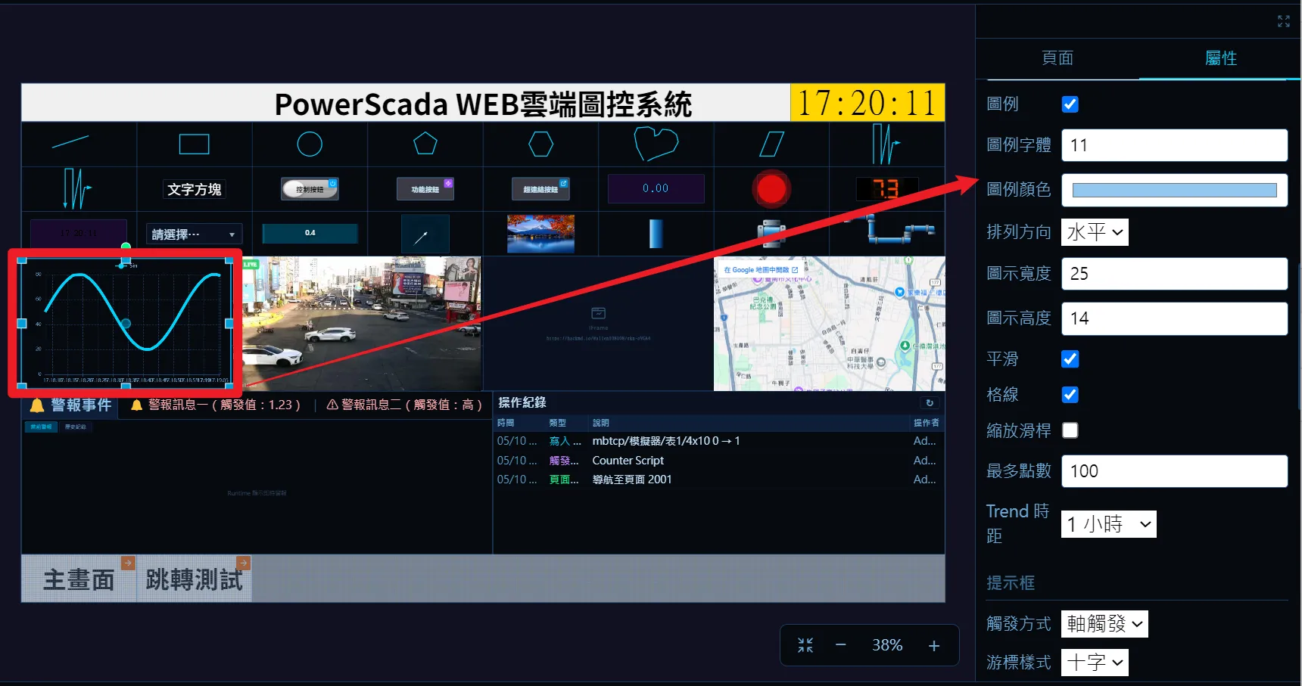
Task: Open the 請選擇 dropdown component on canvas
Action: [194, 234]
